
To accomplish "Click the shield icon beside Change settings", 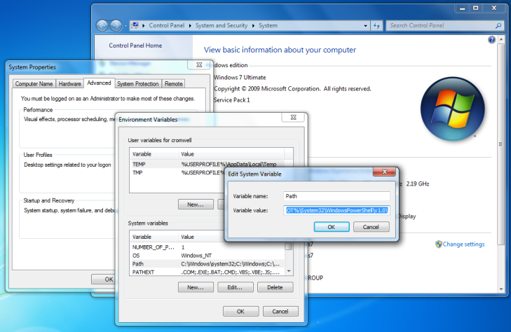I will [x=439, y=244].
